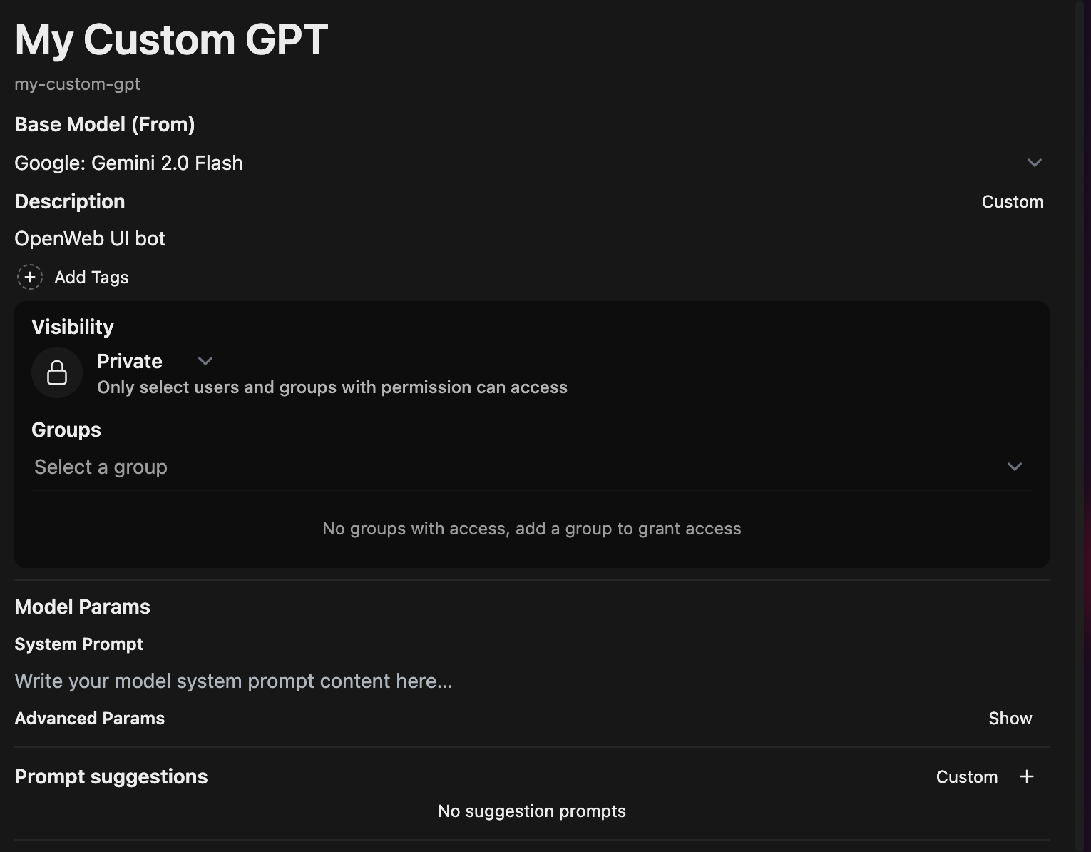Toggle Prompt suggestions Custom mode

pyautogui.click(x=967, y=776)
